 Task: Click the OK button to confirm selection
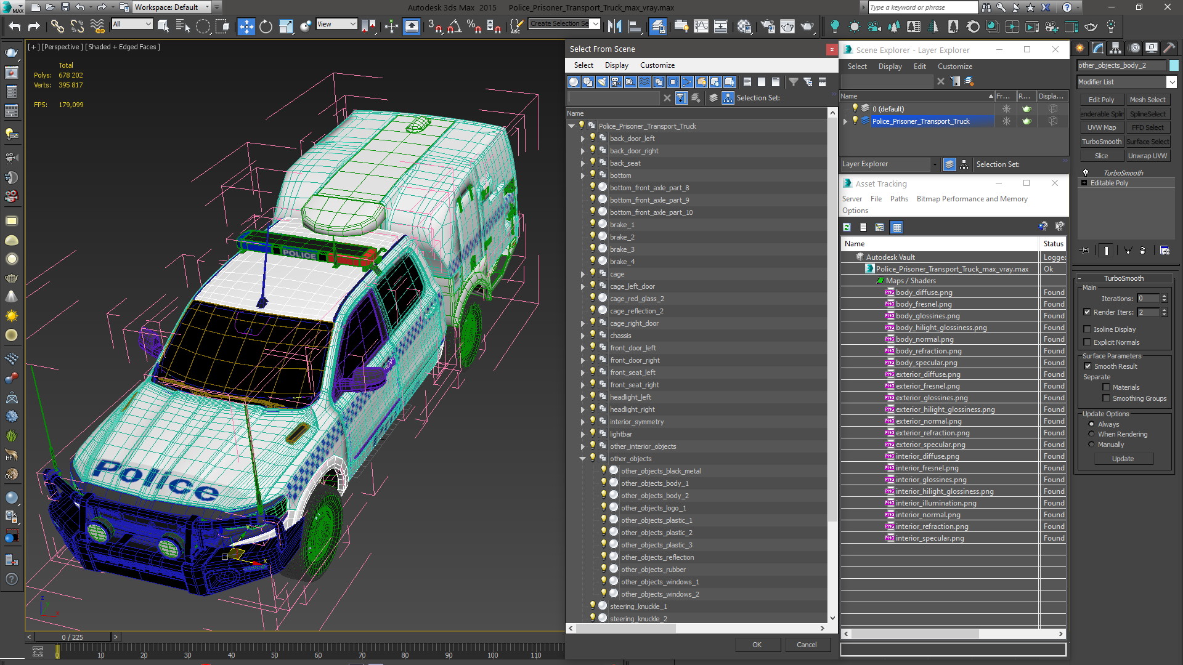click(x=757, y=645)
